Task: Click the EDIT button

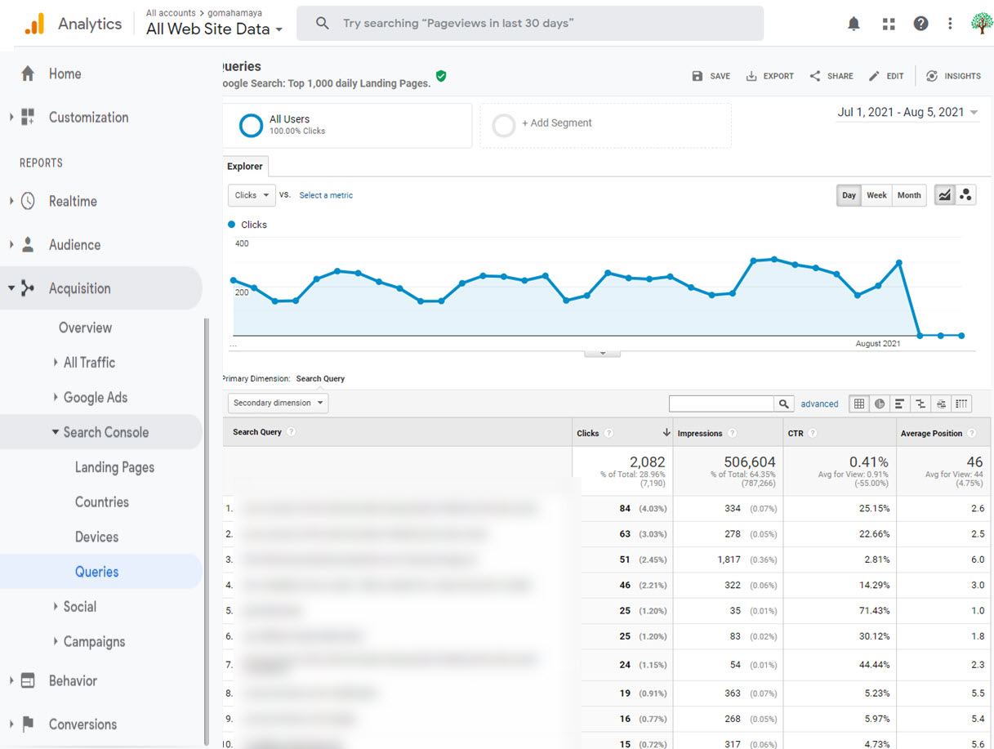Action: point(886,76)
